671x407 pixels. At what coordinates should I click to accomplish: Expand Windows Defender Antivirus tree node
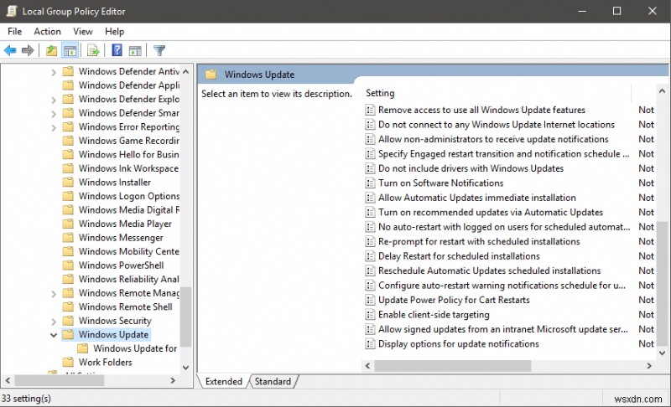click(x=54, y=72)
